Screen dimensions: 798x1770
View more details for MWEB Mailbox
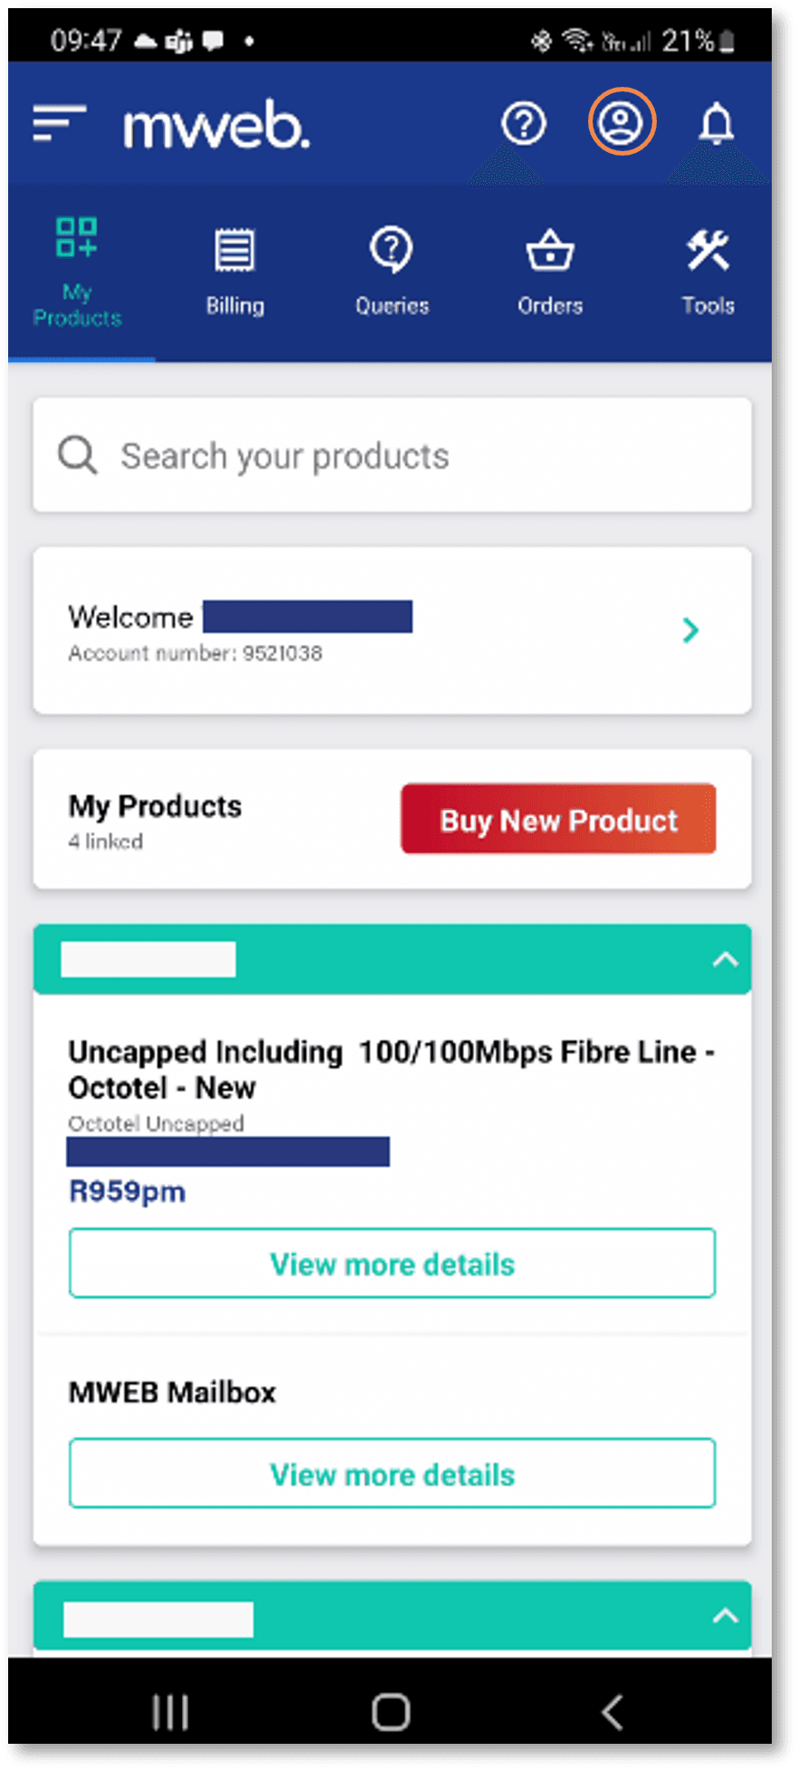[x=391, y=1473]
